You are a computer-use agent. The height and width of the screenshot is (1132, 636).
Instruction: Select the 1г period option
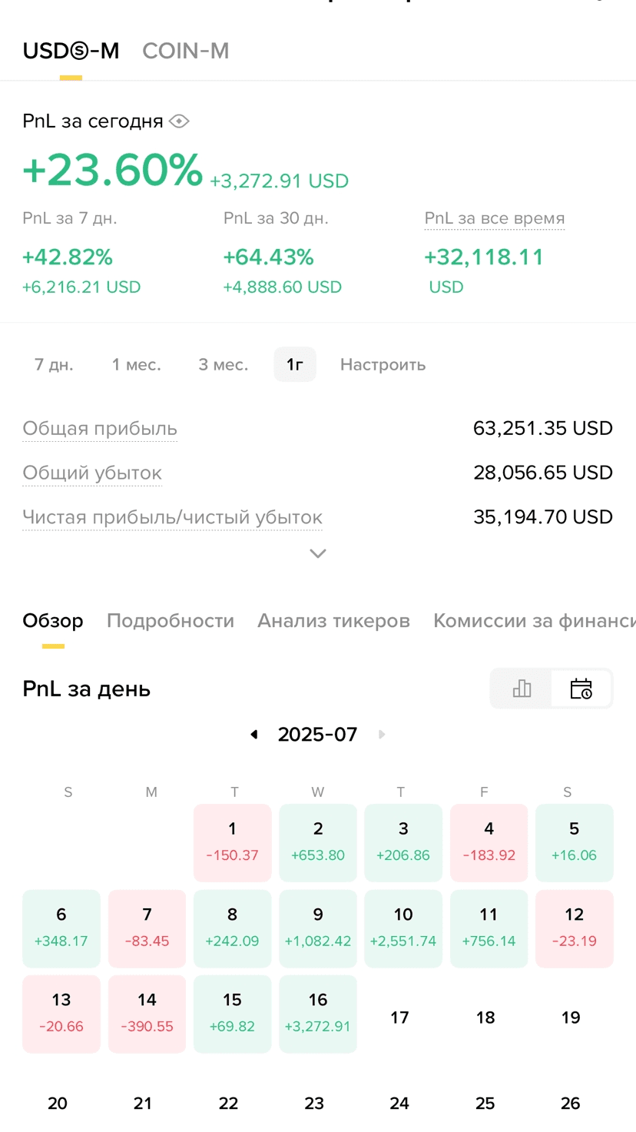295,364
